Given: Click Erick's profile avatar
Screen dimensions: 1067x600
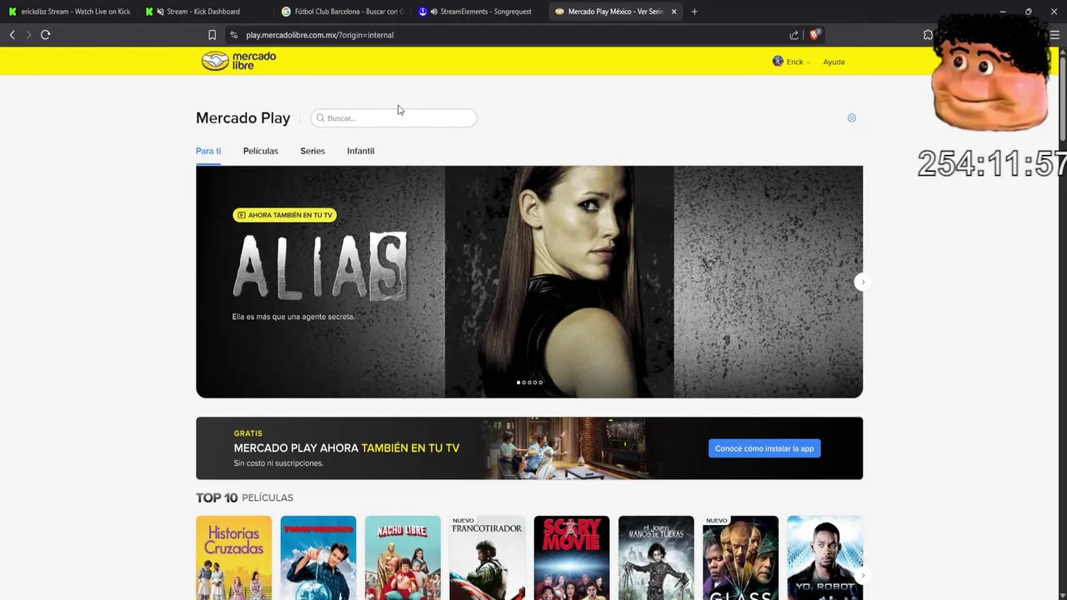Looking at the screenshot, I should (778, 62).
